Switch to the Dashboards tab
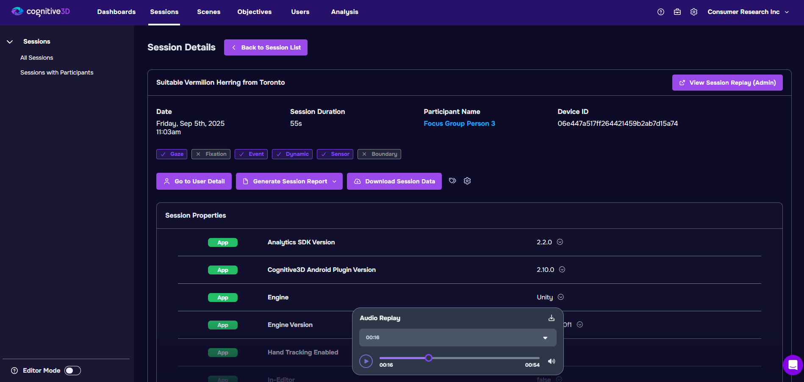 pyautogui.click(x=116, y=12)
